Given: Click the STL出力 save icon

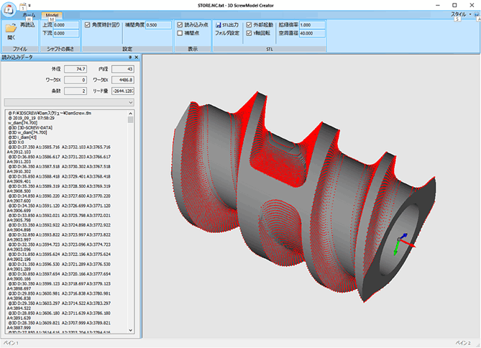Looking at the screenshot, I should [219, 24].
